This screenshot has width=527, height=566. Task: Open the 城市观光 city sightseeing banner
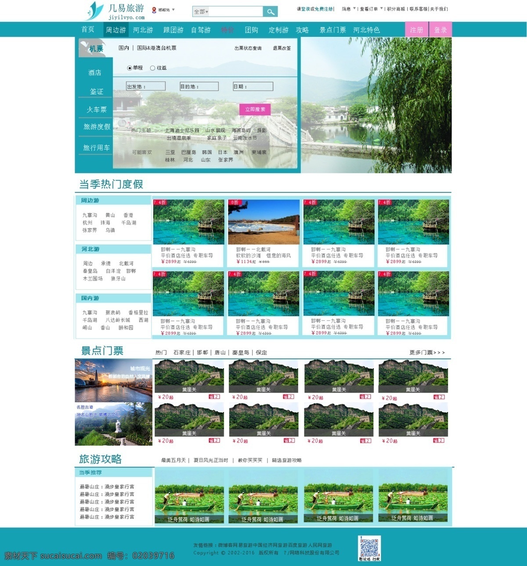click(114, 380)
